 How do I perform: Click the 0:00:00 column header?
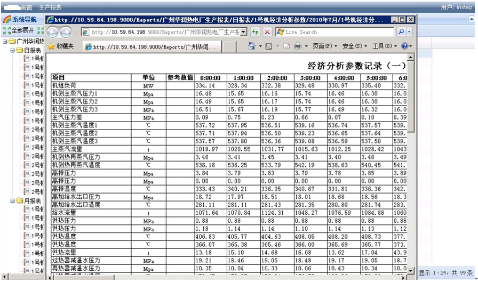pos(210,78)
